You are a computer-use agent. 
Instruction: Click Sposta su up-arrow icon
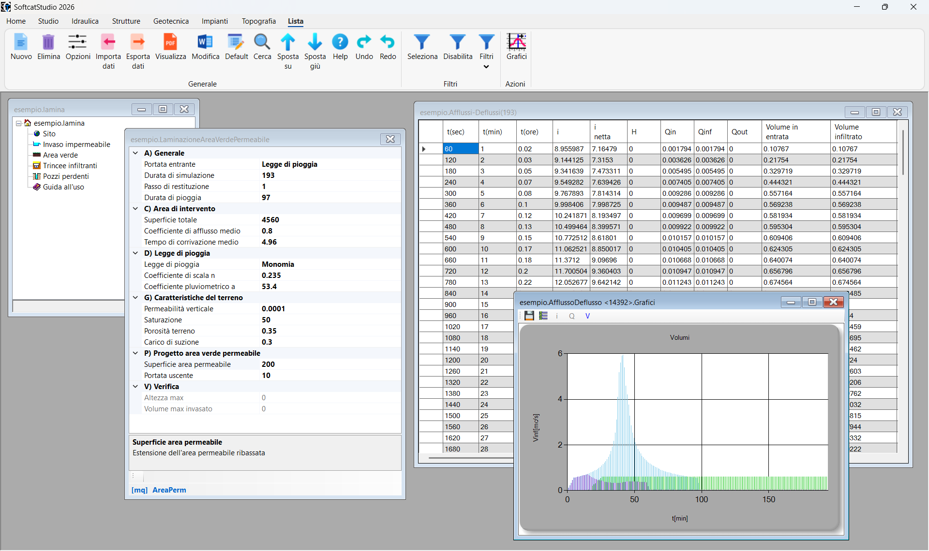point(288,42)
